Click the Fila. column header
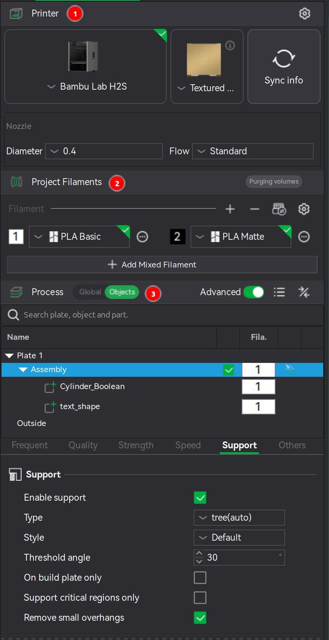329x640 pixels. 259,337
